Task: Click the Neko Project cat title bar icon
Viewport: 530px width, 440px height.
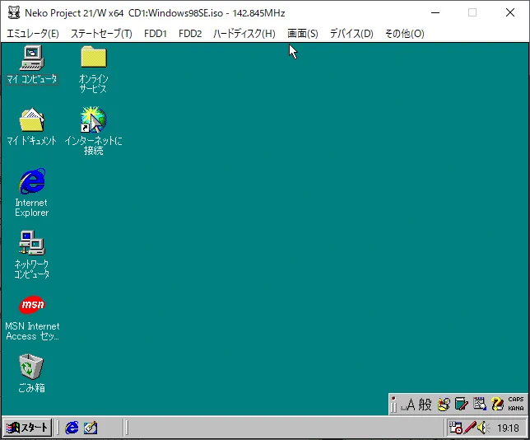Action: pos(14,13)
